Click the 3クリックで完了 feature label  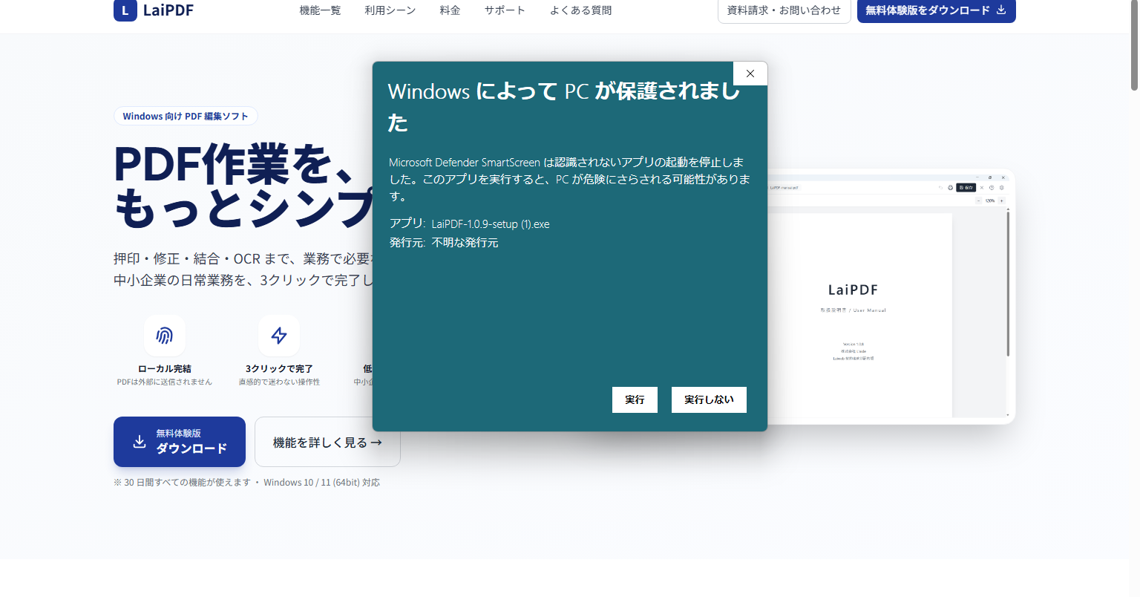279,368
